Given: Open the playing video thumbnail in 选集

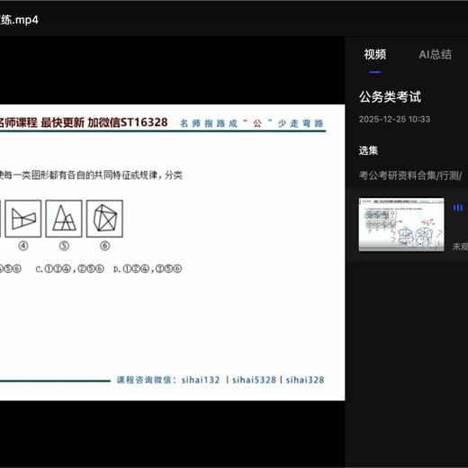Looking at the screenshot, I should click(401, 224).
